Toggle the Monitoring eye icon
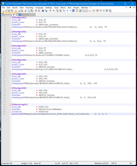The height and width of the screenshot is (166, 137). tap(94, 11)
